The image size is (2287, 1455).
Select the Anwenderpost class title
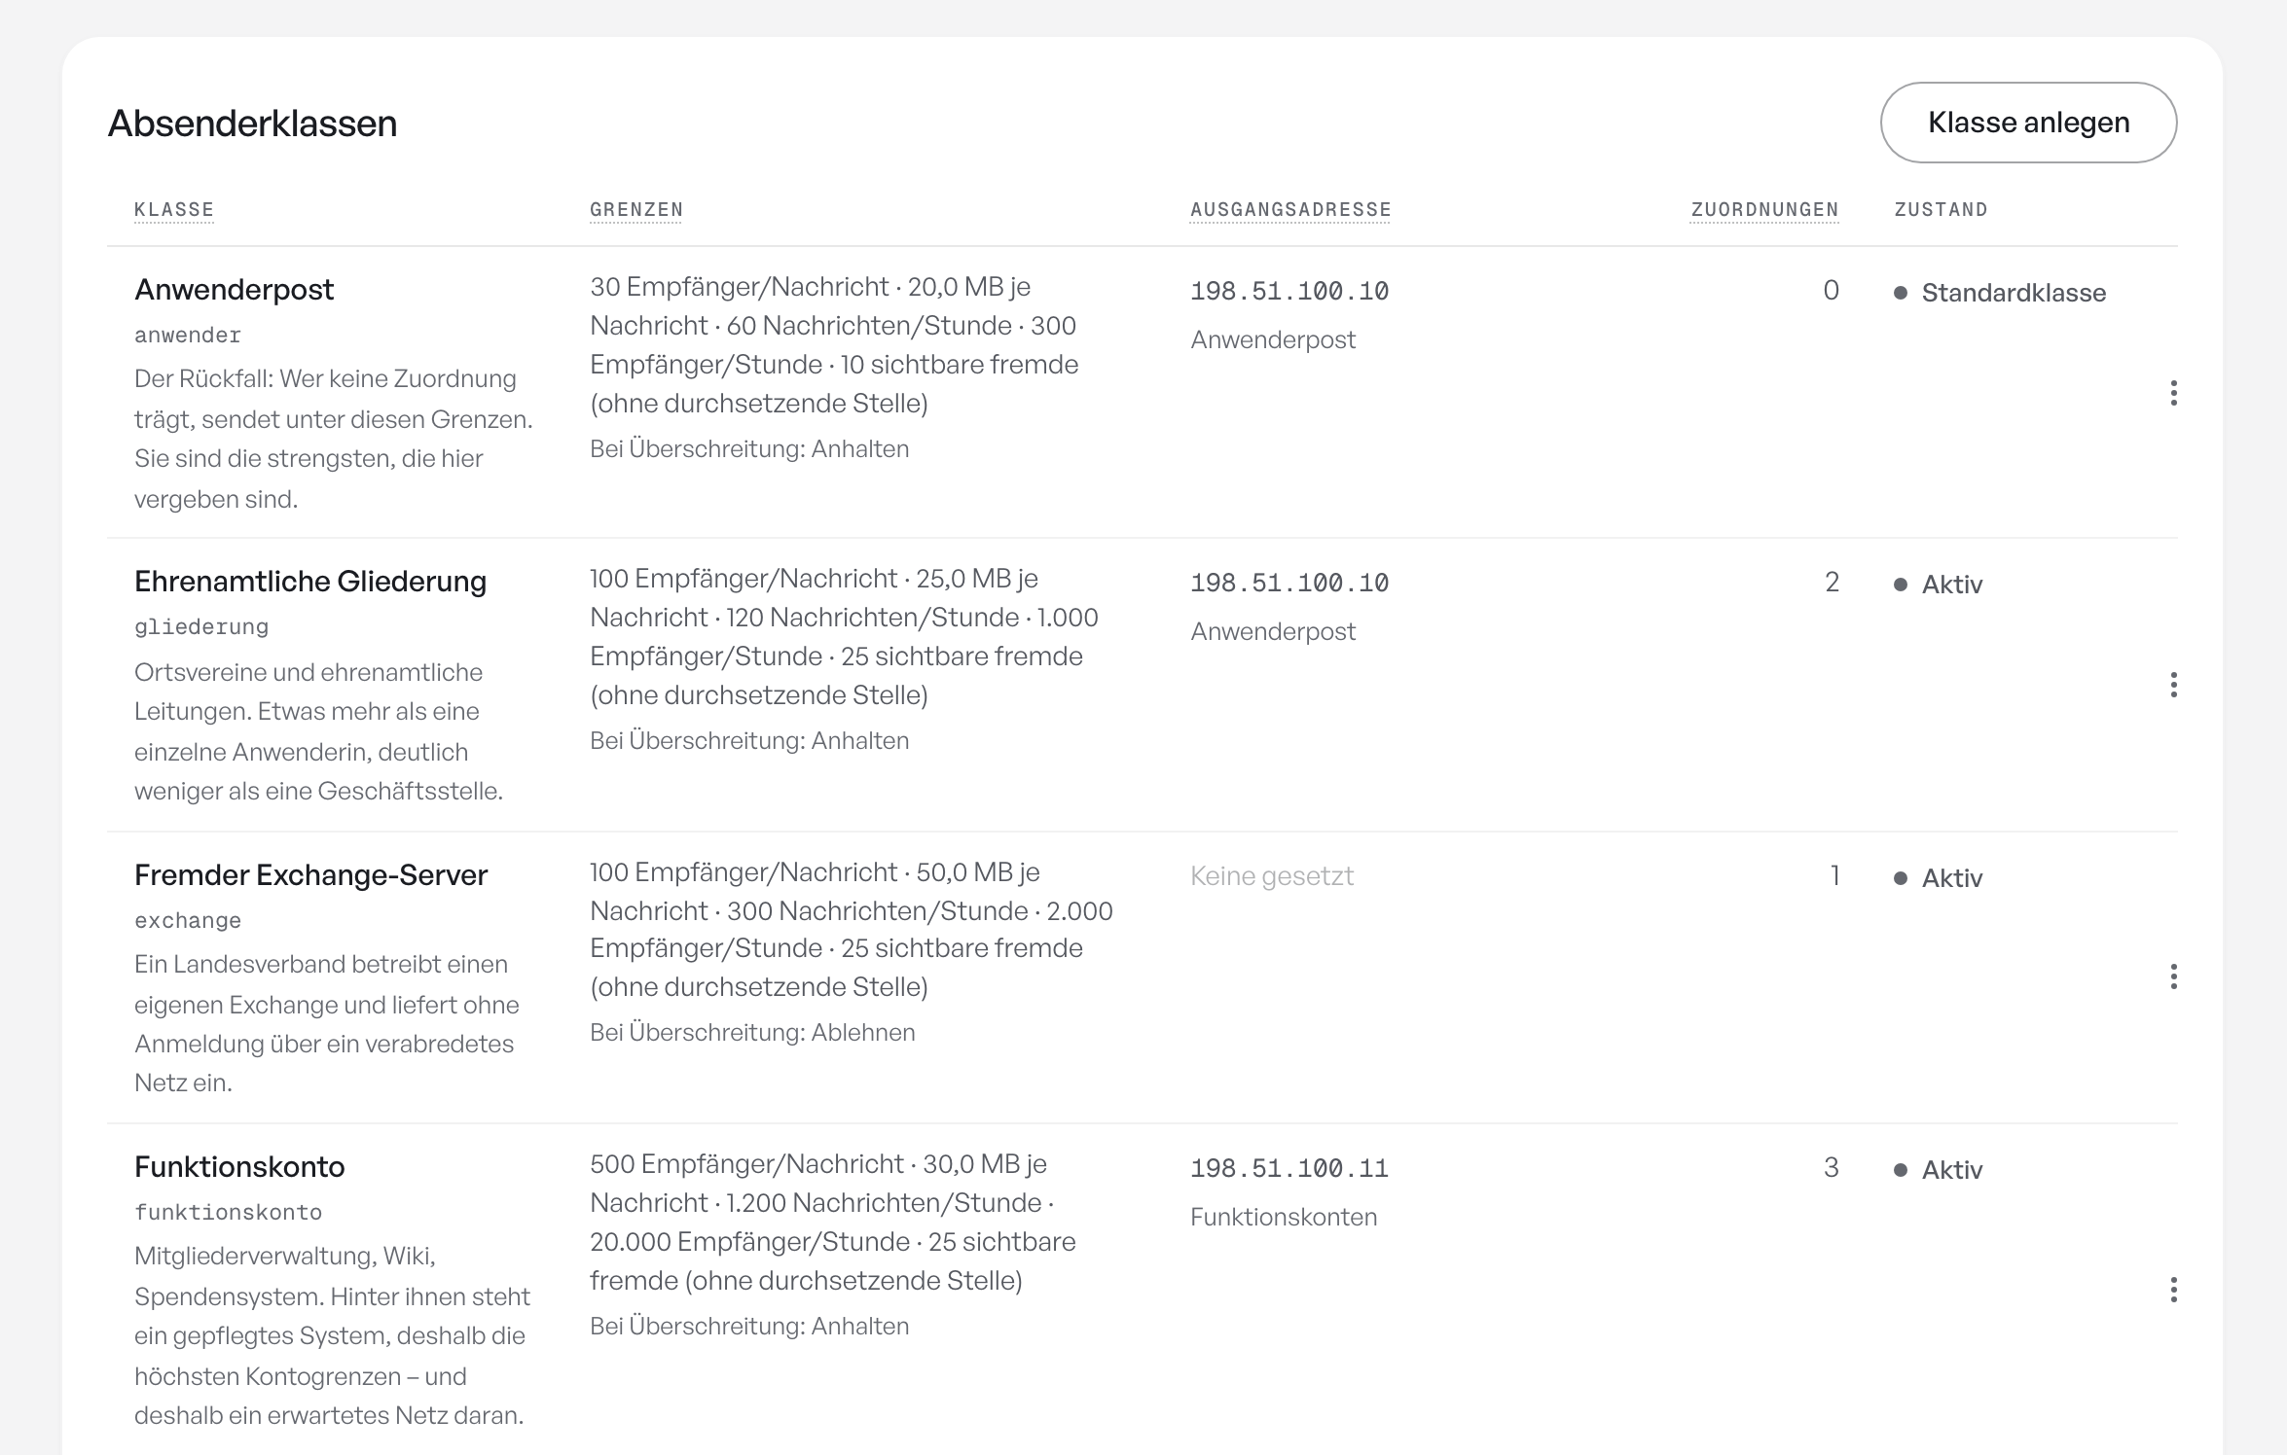tap(234, 290)
